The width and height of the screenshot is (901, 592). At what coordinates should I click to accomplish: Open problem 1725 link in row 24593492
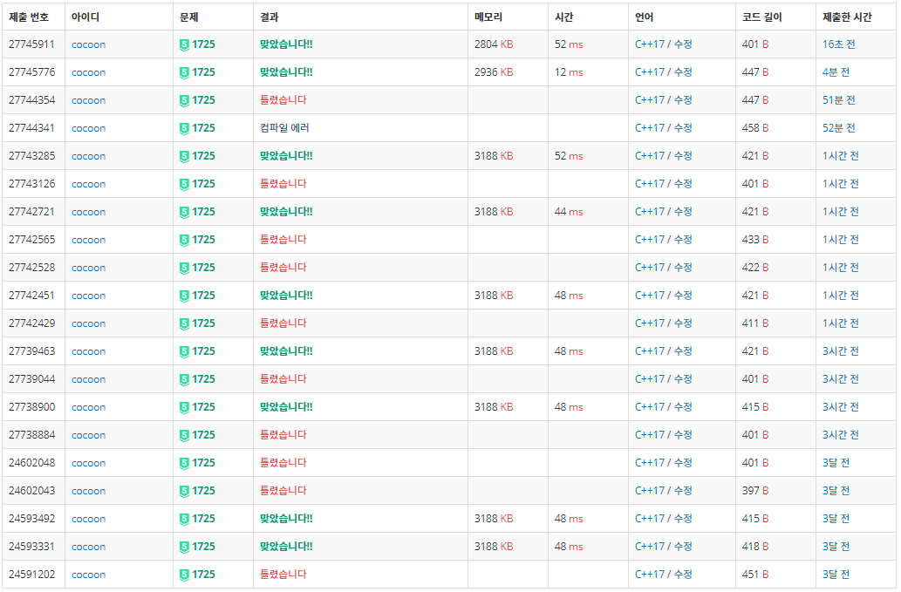203,519
